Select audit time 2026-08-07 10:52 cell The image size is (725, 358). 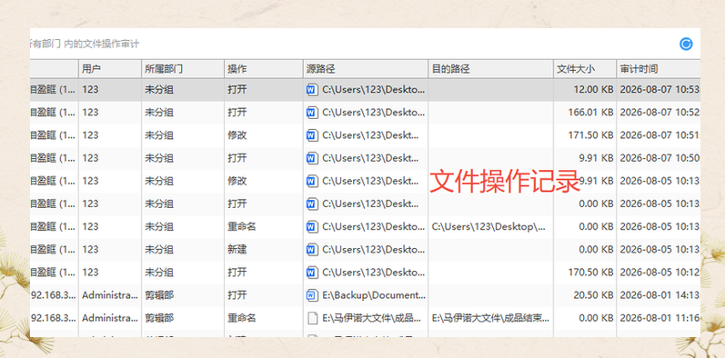tap(660, 113)
